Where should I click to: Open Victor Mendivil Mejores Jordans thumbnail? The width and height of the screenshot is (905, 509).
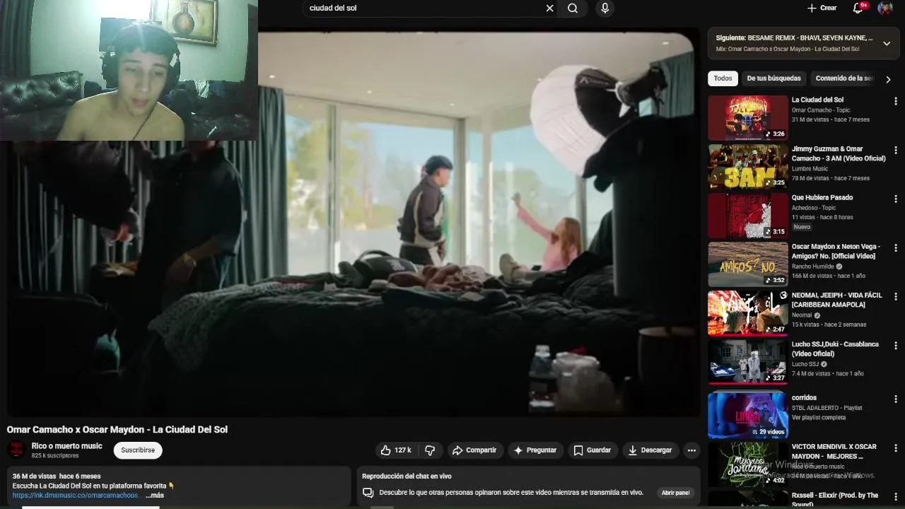coord(747,464)
